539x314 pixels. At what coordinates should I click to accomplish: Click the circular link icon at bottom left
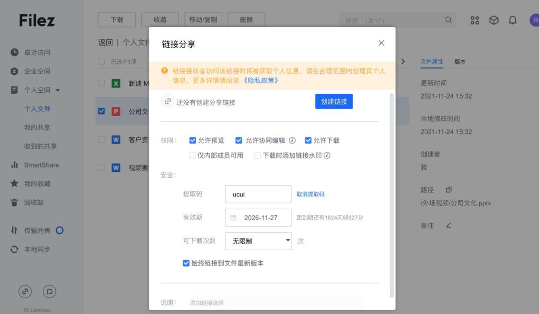[x=25, y=292]
